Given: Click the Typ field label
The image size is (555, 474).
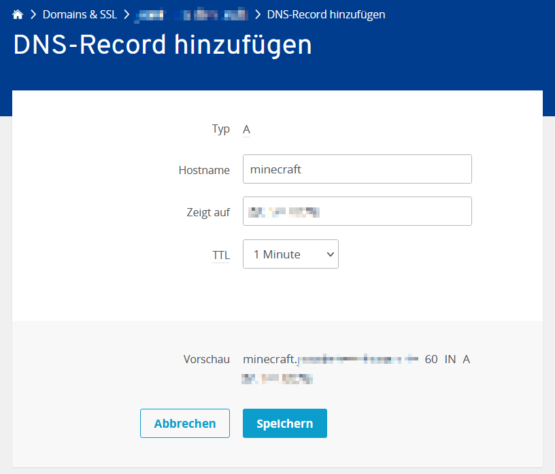Looking at the screenshot, I should click(x=220, y=129).
